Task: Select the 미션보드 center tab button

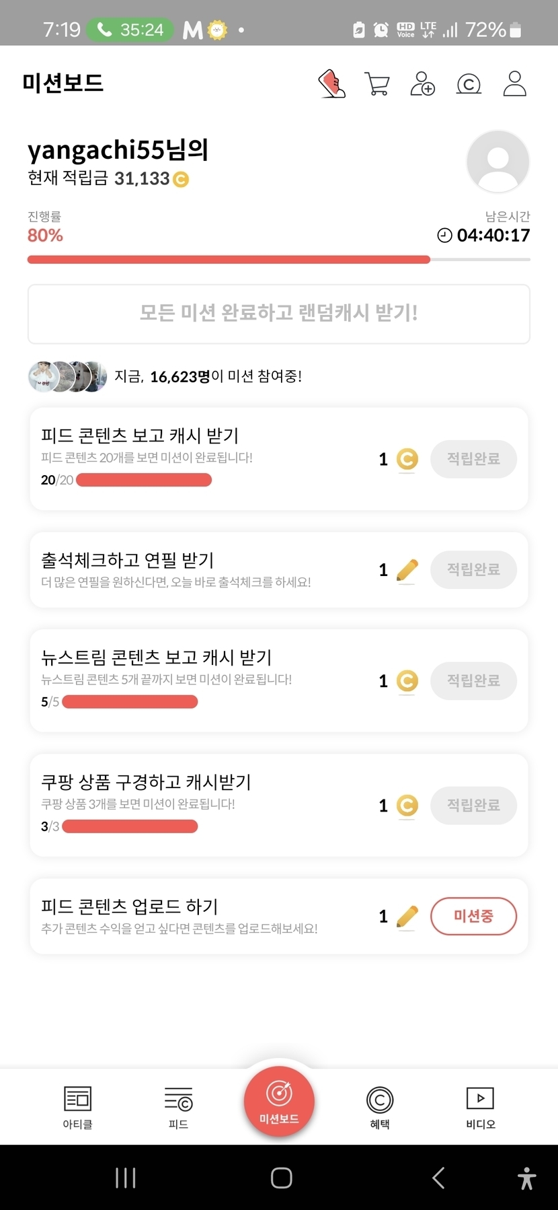Action: pos(279,1102)
